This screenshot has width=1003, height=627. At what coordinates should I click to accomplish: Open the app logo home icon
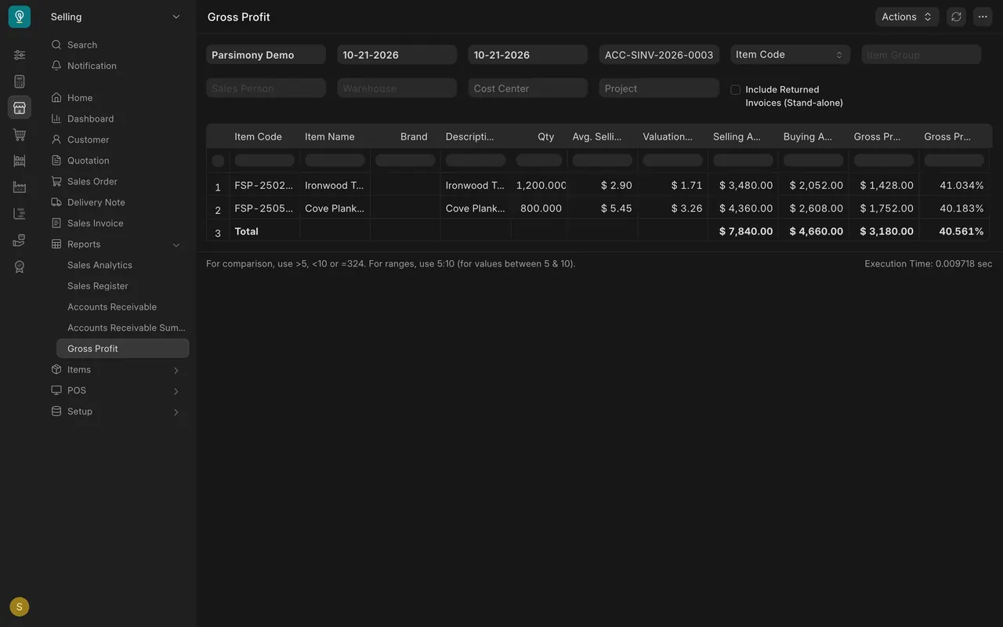pyautogui.click(x=20, y=16)
